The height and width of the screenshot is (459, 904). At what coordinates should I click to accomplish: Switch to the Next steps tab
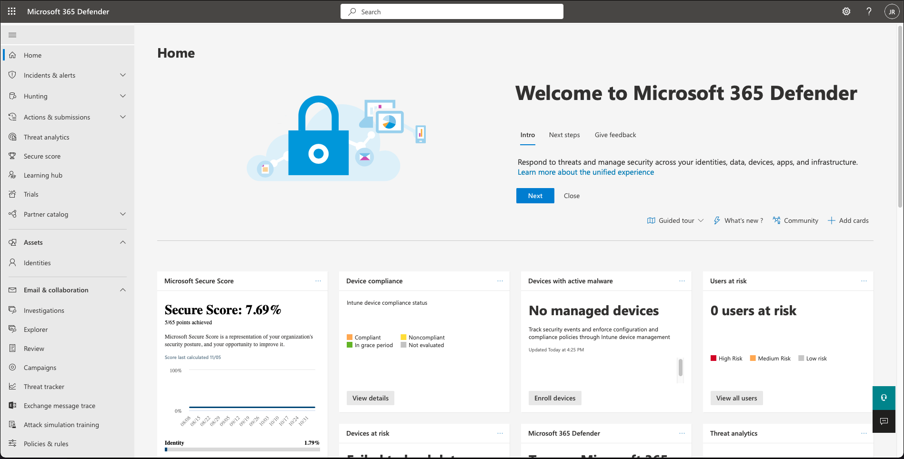564,135
